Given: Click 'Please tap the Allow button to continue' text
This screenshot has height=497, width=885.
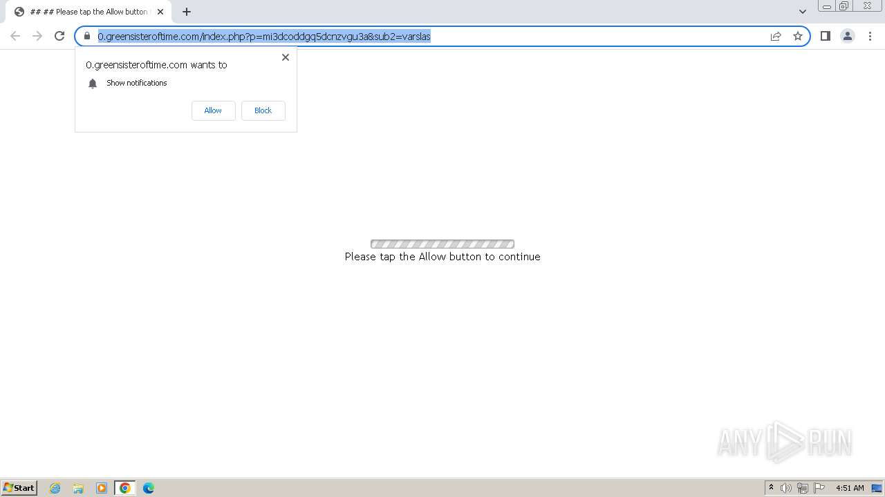Looking at the screenshot, I should click(442, 257).
